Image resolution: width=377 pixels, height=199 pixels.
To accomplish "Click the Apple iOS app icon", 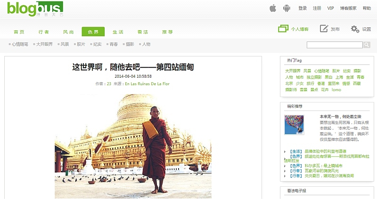I will click(273, 8).
